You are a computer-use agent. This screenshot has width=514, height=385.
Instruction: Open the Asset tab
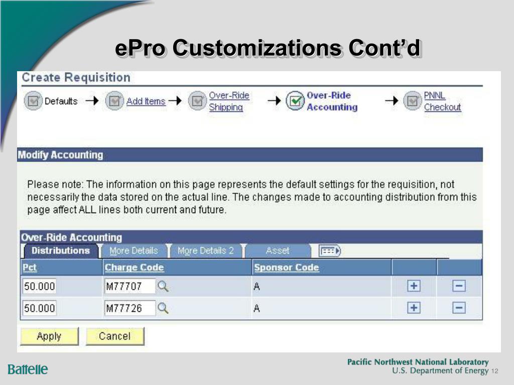click(277, 251)
